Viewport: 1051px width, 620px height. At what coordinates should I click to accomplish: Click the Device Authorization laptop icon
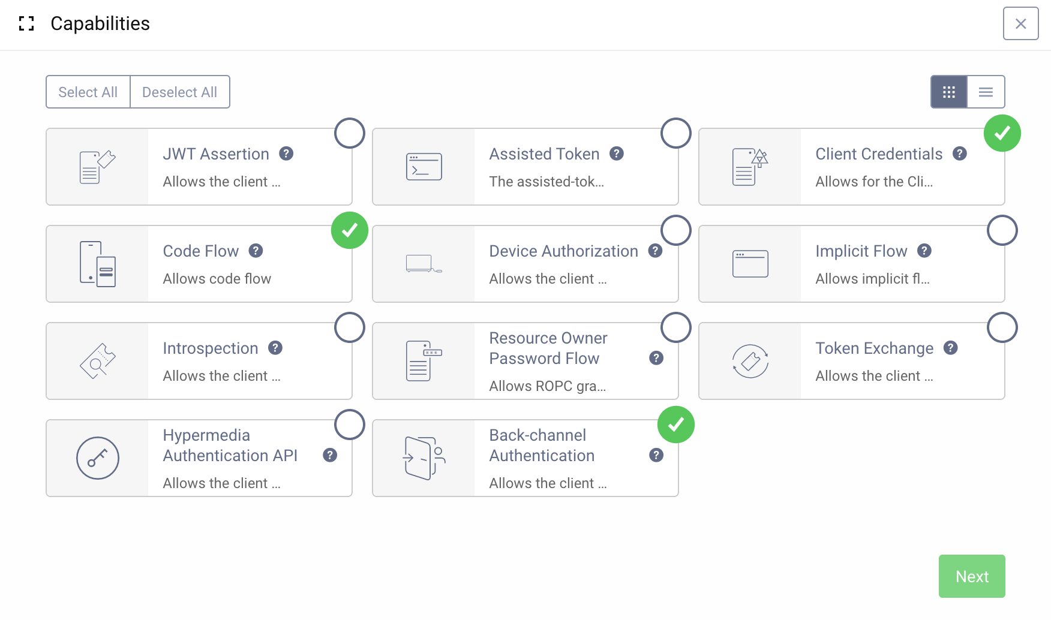pyautogui.click(x=424, y=264)
